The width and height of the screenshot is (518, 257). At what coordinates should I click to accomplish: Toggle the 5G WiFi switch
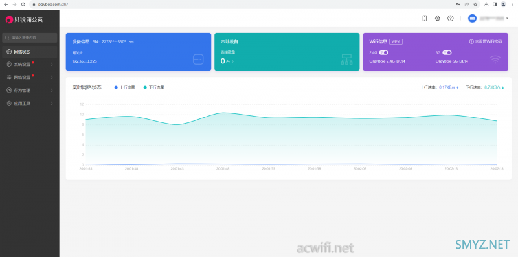(x=447, y=52)
